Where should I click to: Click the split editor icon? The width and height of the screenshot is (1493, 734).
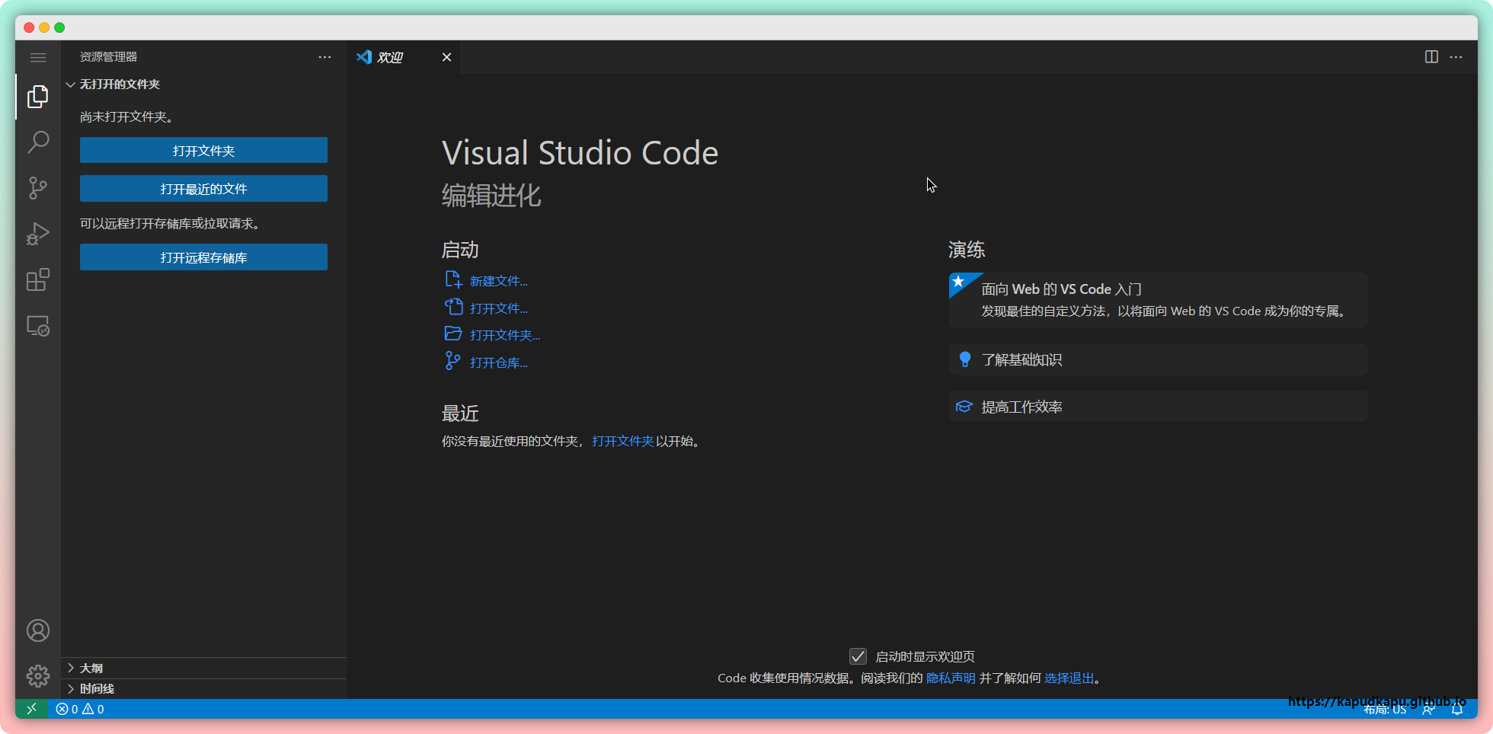[1431, 57]
